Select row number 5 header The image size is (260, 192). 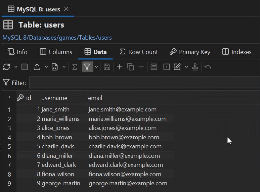pos(9,146)
